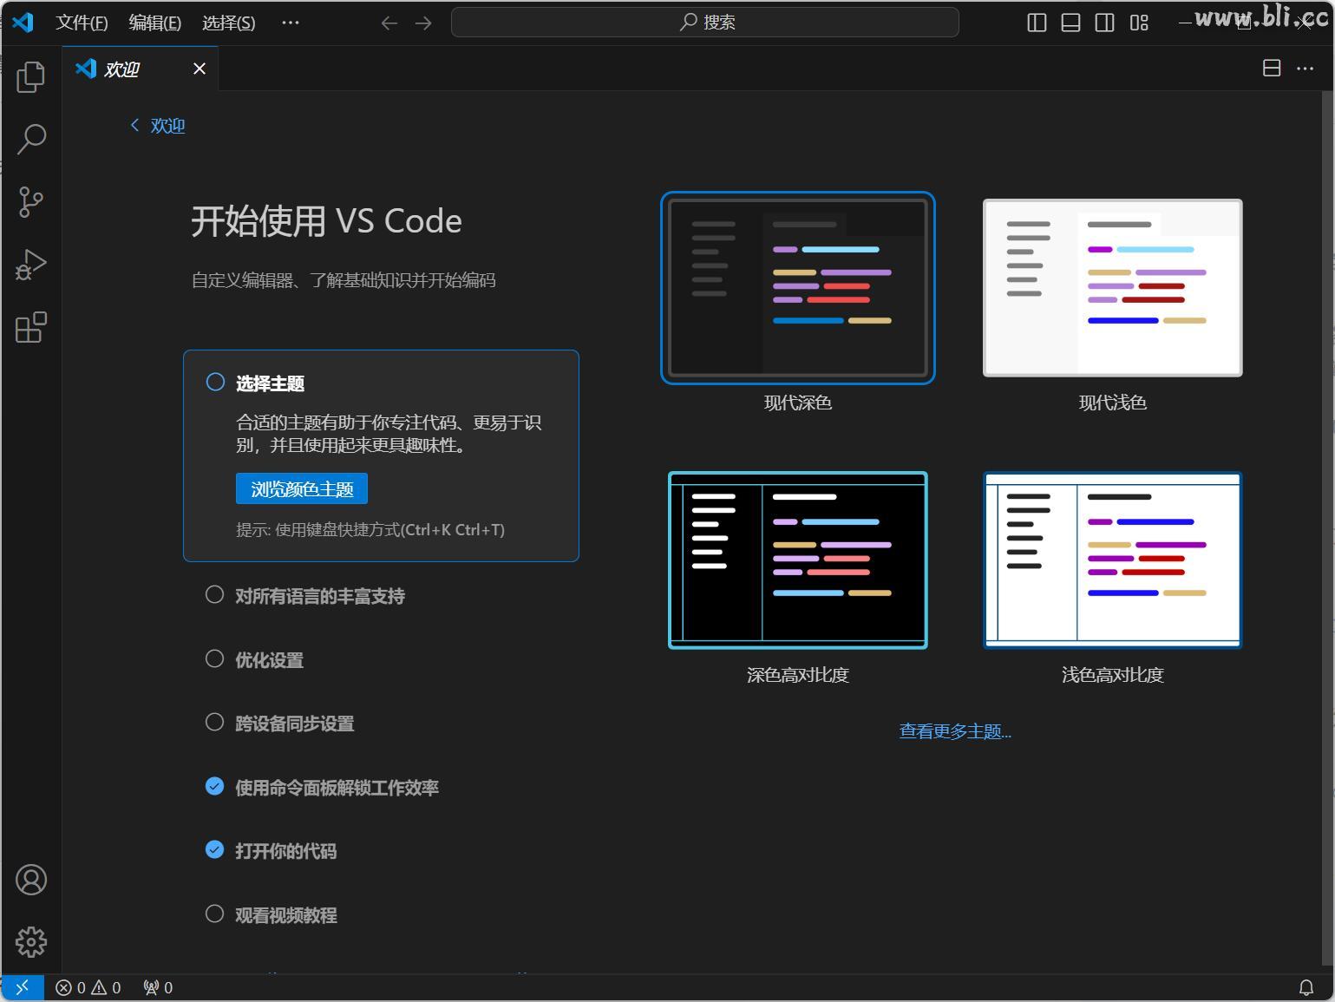
Task: Open 查看更多主题 link
Action: click(x=954, y=731)
